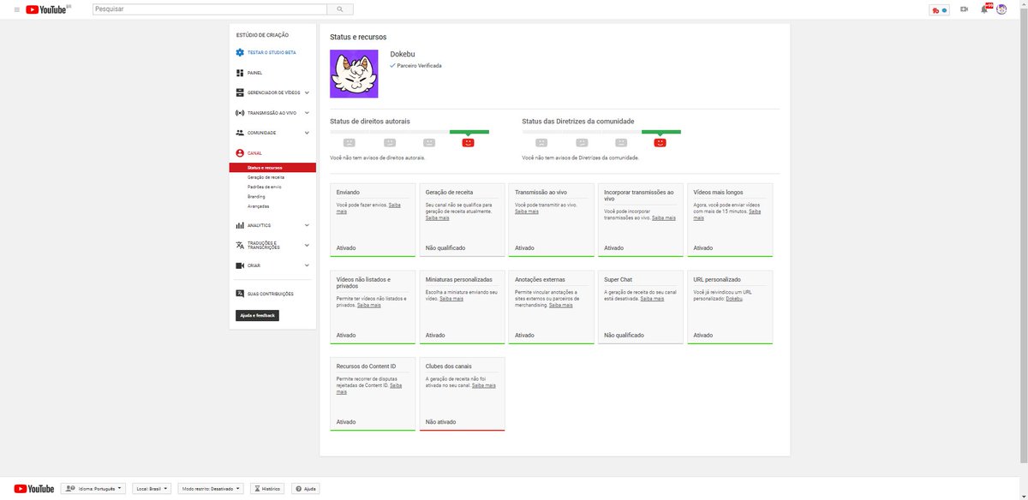The image size is (1028, 500).
Task: Click the magnifier search button
Action: click(340, 9)
